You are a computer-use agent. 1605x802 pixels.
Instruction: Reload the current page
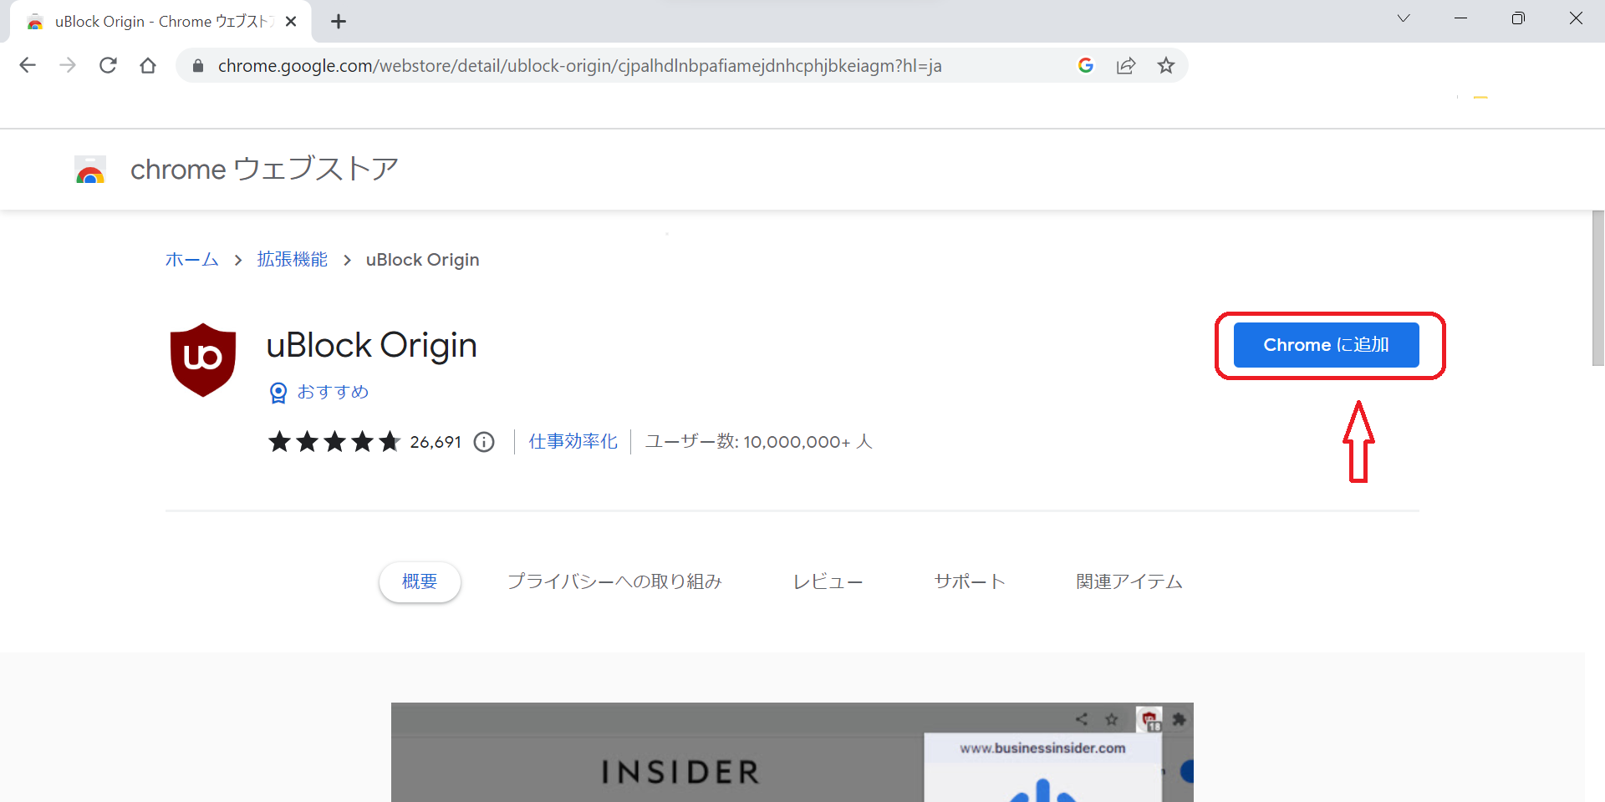pyautogui.click(x=108, y=65)
